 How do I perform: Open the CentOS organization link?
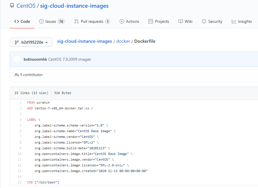[x=26, y=6]
